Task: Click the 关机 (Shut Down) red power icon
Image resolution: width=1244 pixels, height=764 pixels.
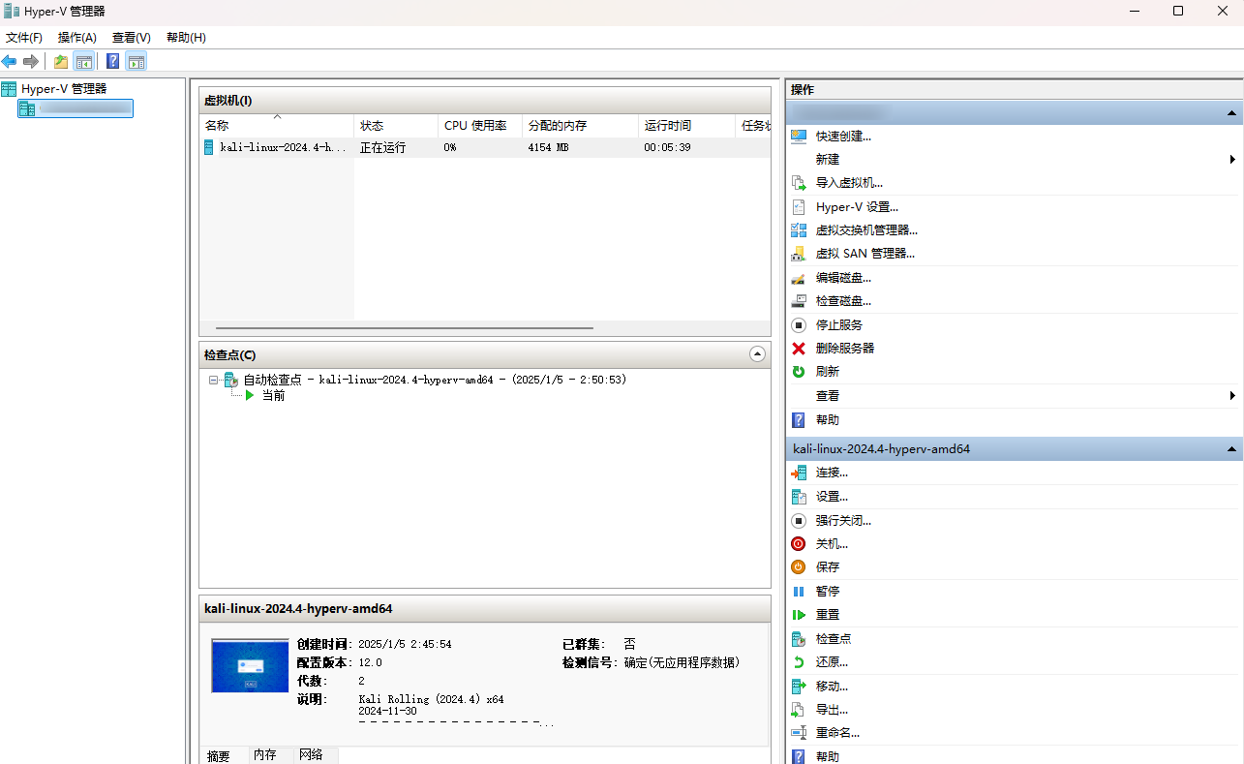Action: click(x=799, y=544)
